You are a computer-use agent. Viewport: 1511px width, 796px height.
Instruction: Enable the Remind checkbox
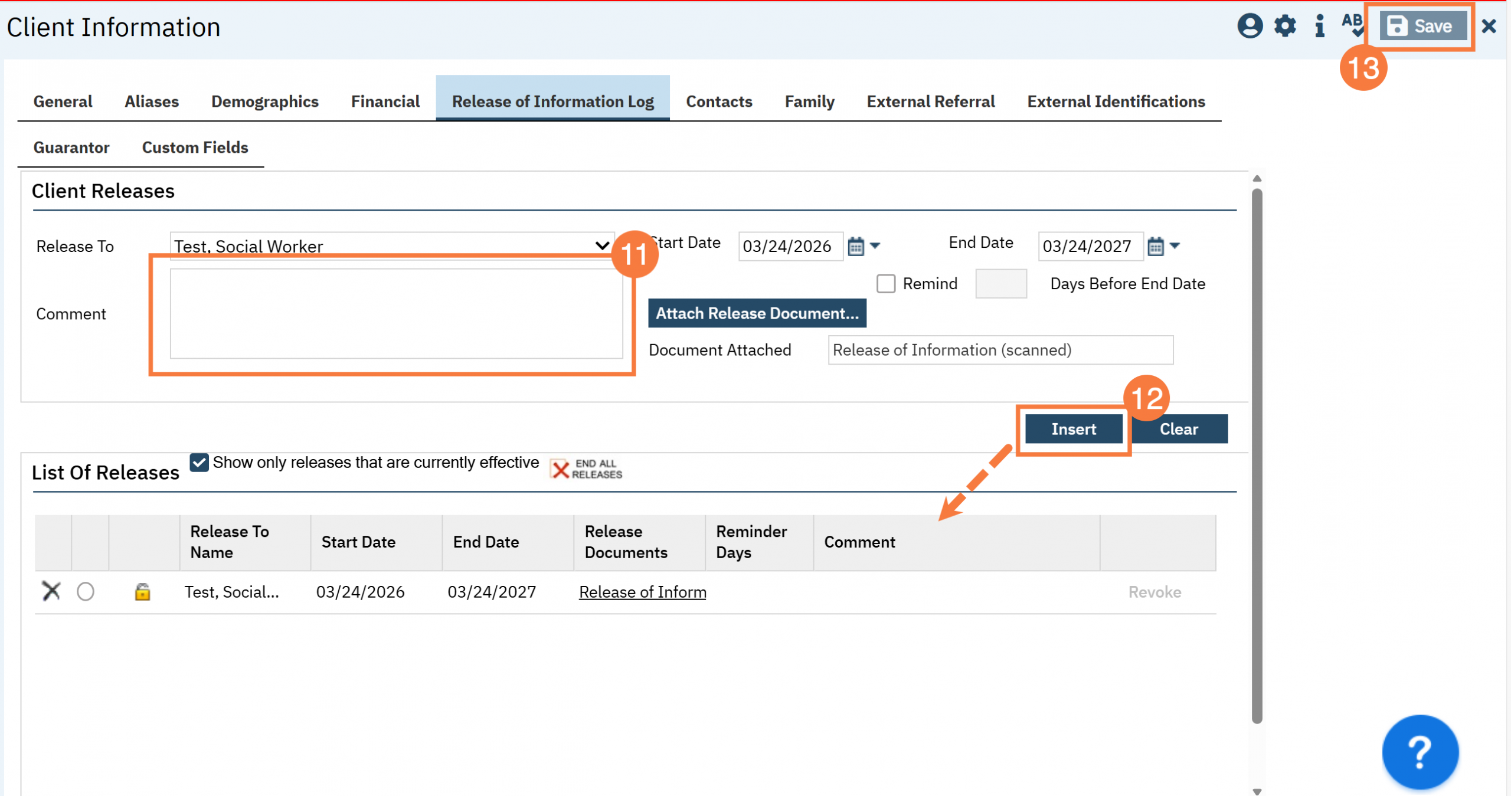[x=885, y=284]
